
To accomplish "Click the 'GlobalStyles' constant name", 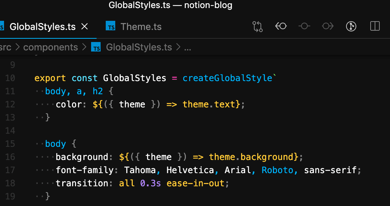I will (135, 78).
